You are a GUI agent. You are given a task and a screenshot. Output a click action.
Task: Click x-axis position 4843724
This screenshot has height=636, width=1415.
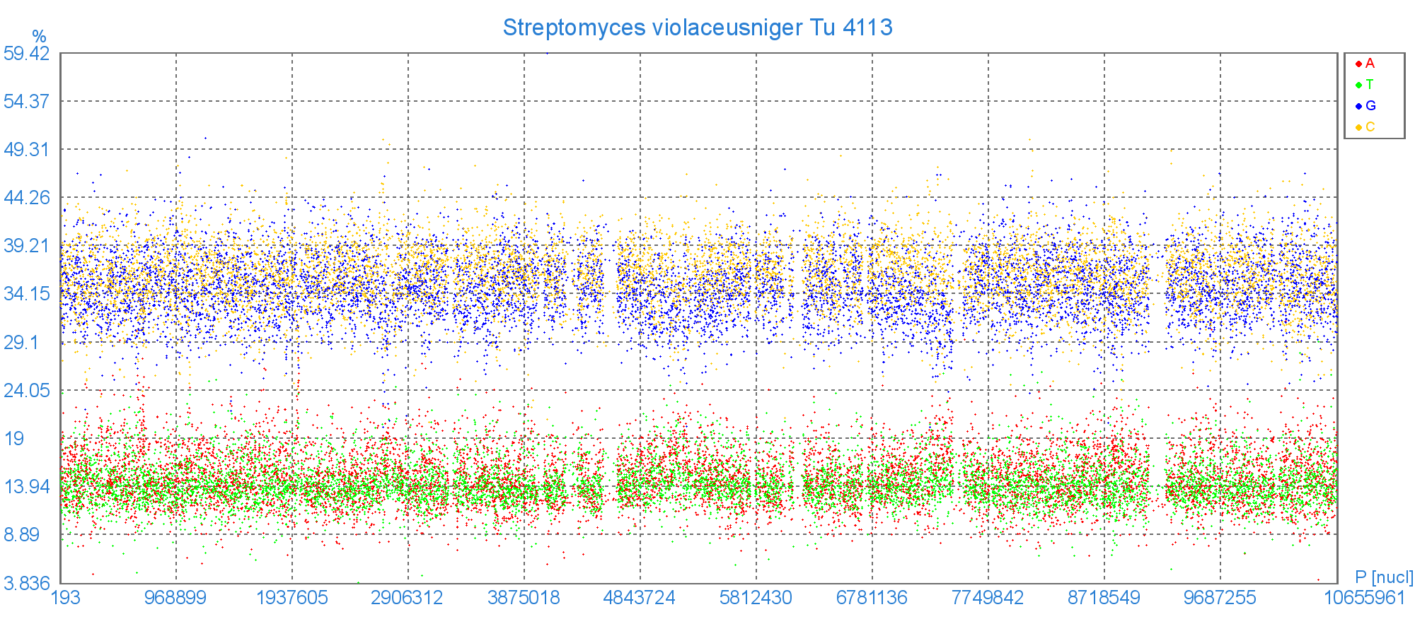click(639, 598)
